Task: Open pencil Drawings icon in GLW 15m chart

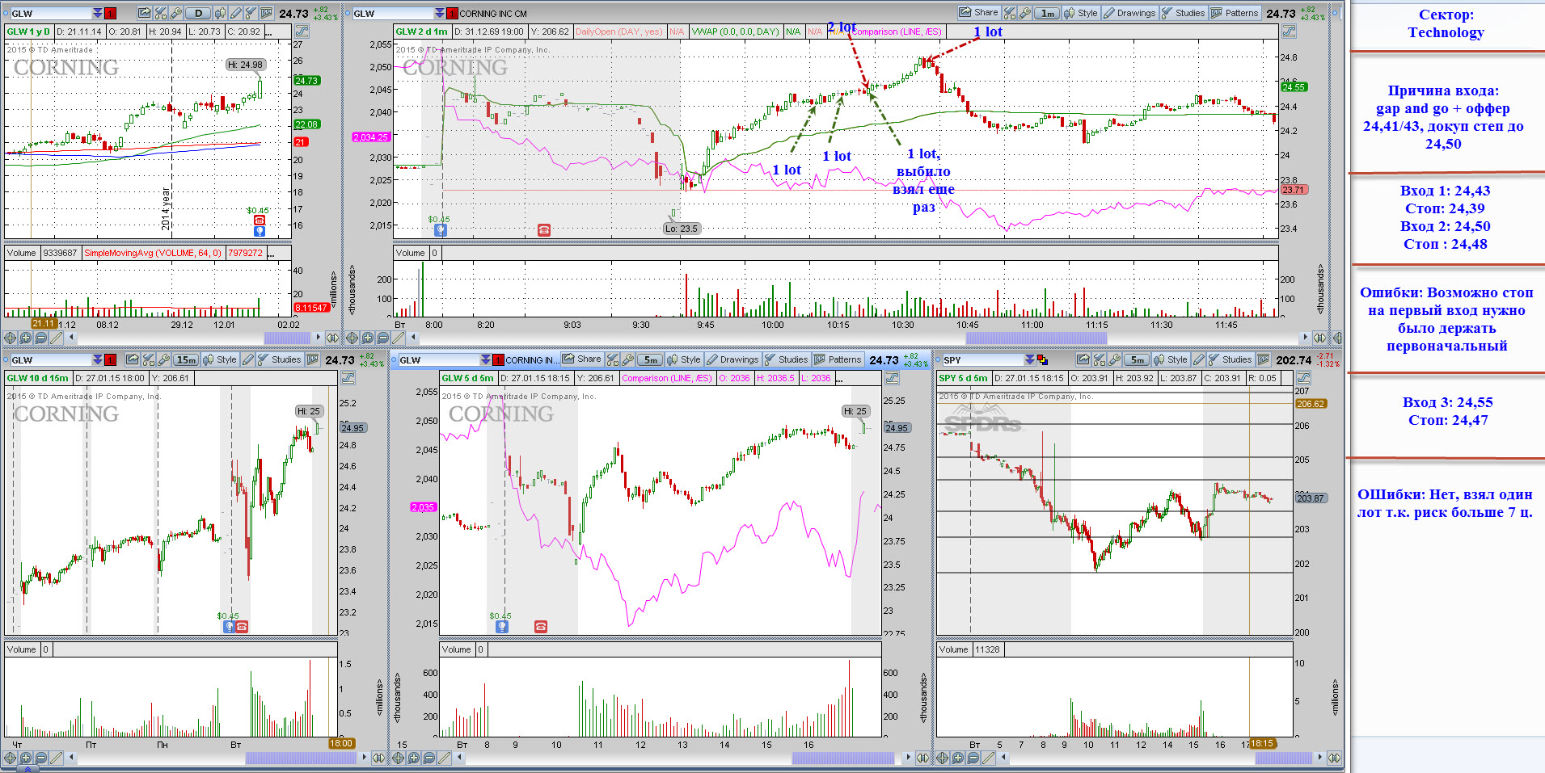Action: coord(247,359)
